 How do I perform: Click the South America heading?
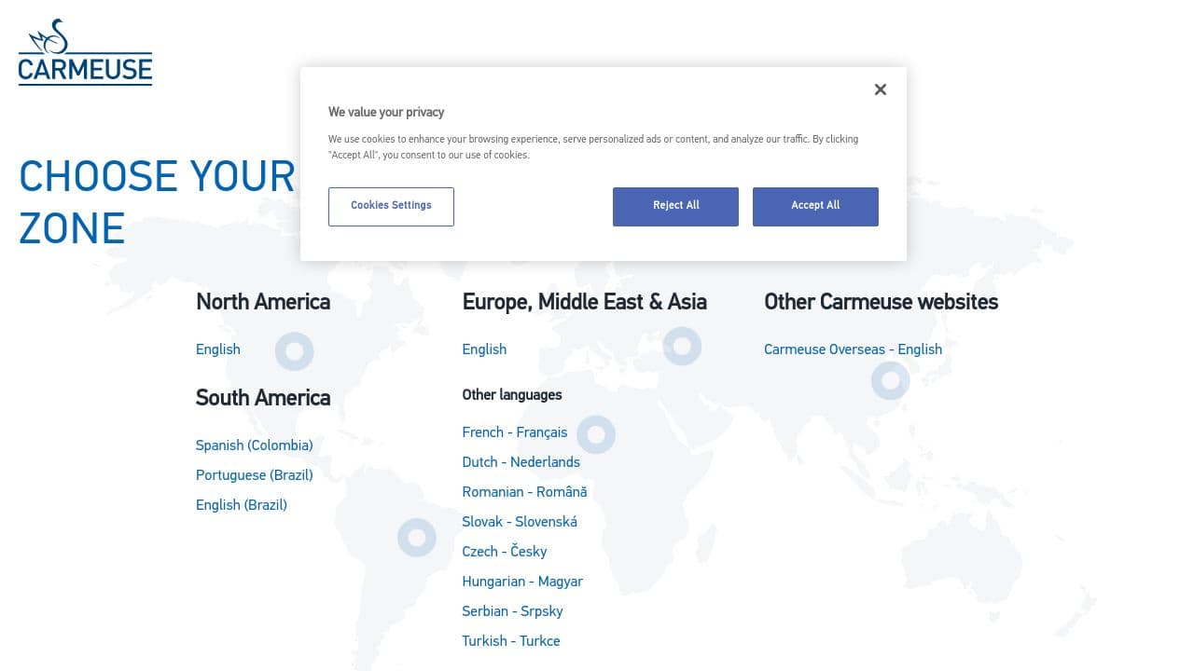pyautogui.click(x=263, y=398)
